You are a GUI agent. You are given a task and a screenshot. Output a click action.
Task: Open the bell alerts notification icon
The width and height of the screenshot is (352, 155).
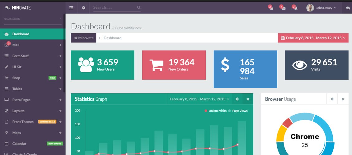click(x=295, y=8)
